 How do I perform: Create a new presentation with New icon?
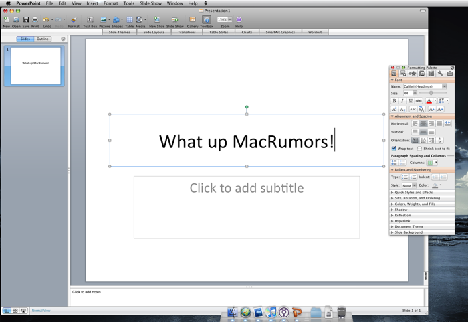[6, 19]
